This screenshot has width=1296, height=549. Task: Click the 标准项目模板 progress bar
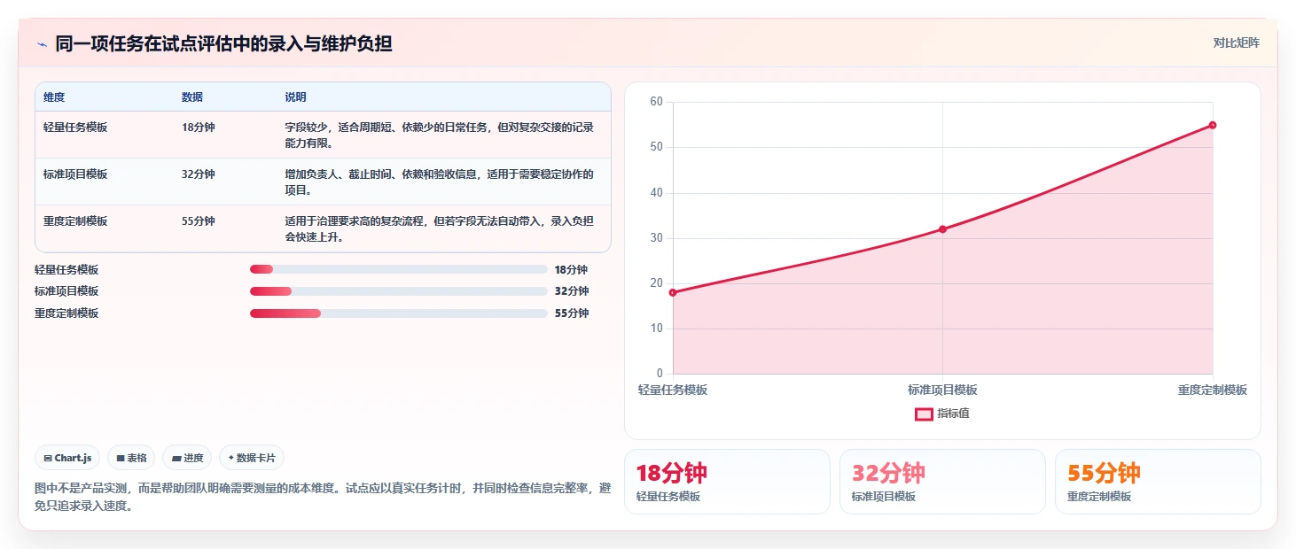(399, 291)
